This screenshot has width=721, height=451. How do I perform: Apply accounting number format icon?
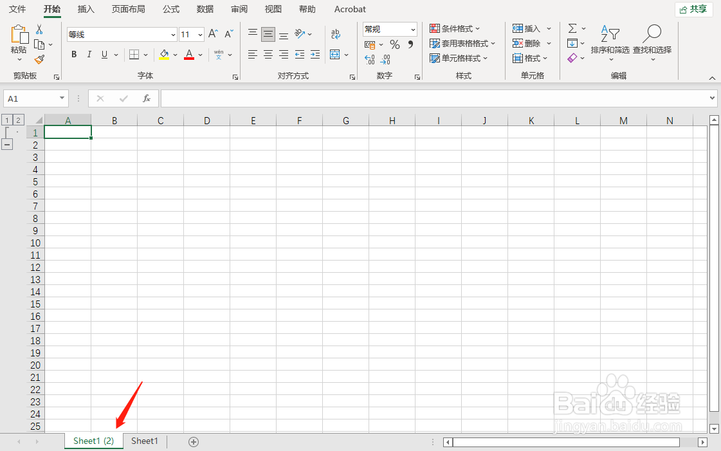click(370, 44)
